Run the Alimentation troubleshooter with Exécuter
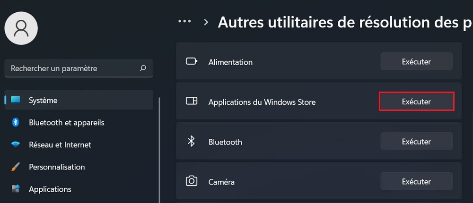Viewport: 473px width, 203px height. (x=416, y=61)
